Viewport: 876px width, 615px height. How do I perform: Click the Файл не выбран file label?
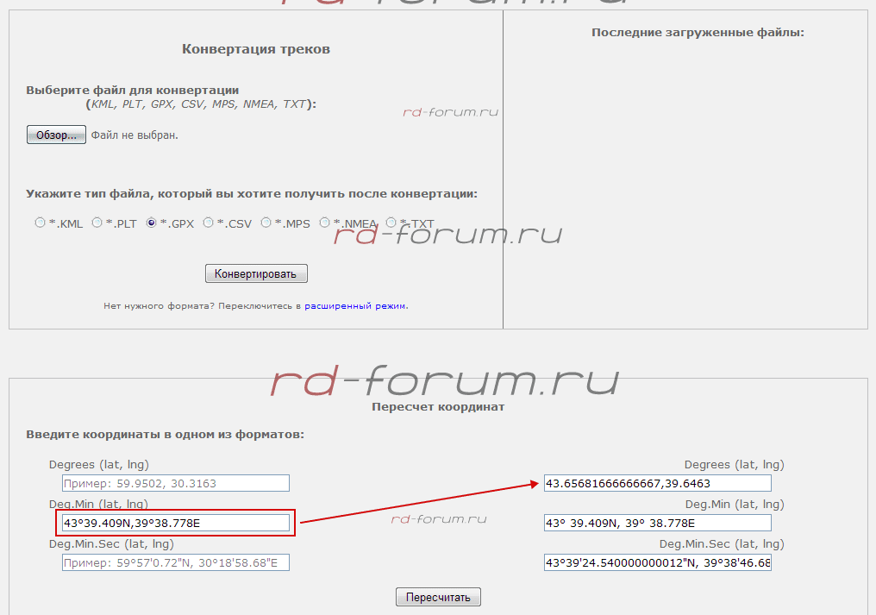[135, 135]
